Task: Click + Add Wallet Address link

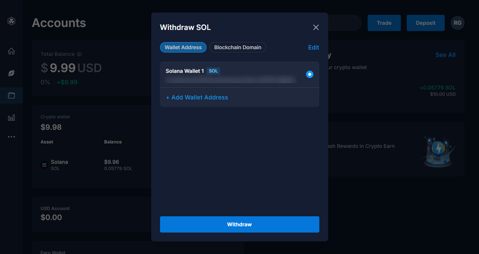Action: click(x=197, y=98)
